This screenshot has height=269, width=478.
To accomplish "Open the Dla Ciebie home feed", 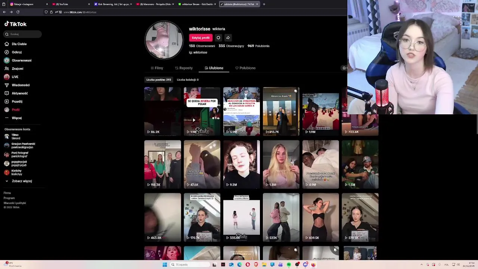I will coord(16,44).
